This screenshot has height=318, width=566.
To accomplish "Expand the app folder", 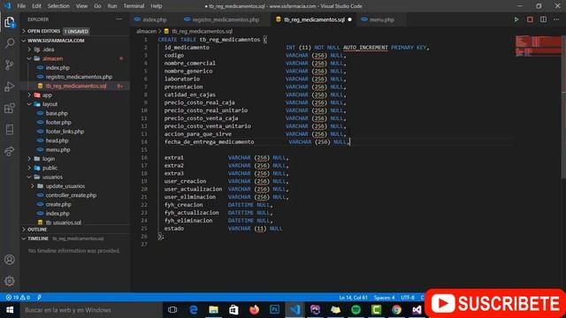I will click(47, 95).
